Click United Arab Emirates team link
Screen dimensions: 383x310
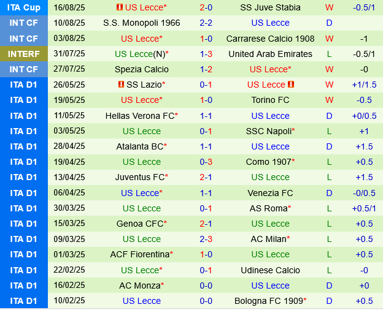tap(270, 54)
